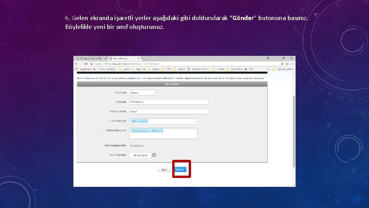Remove the 'Yüksek Lisans' tag
The image size is (369, 208).
[x=148, y=131]
